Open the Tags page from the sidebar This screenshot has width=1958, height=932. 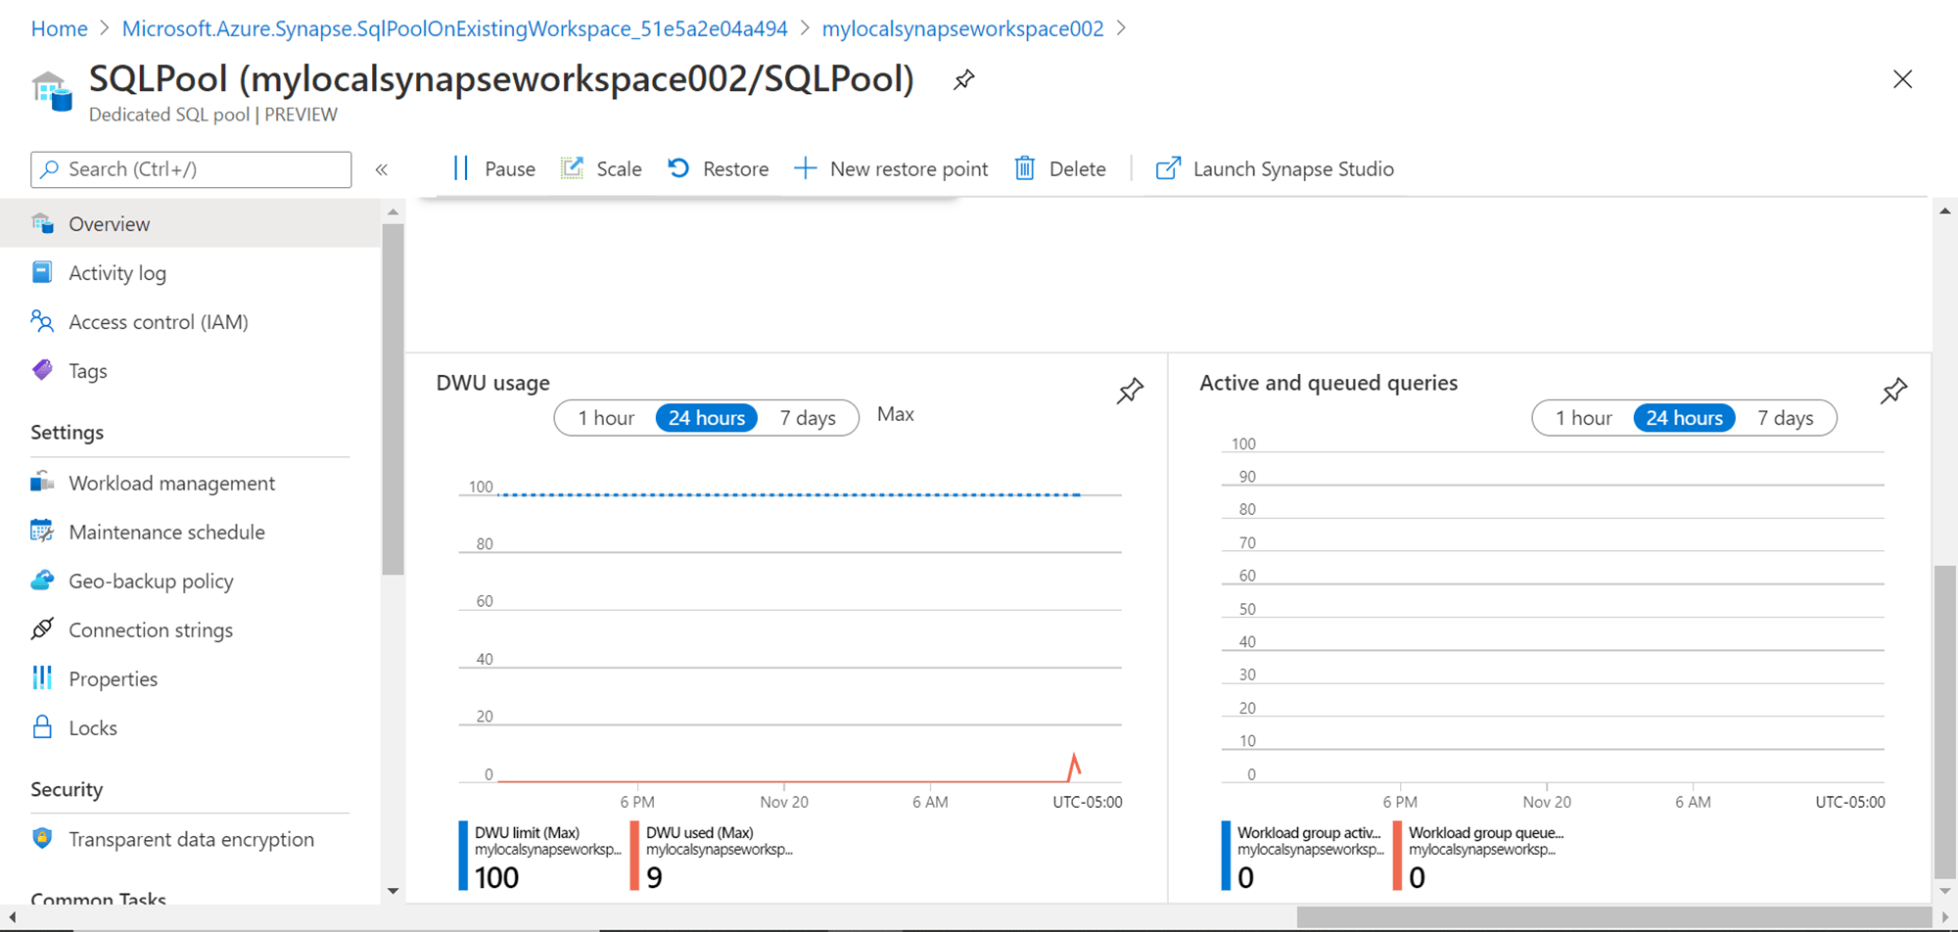(87, 370)
